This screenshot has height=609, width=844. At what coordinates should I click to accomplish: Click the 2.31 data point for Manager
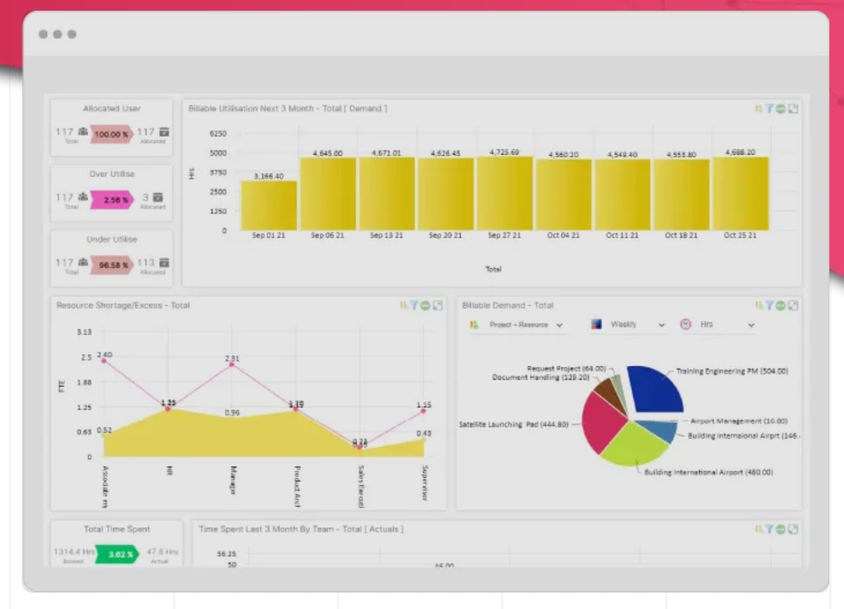coord(232,364)
